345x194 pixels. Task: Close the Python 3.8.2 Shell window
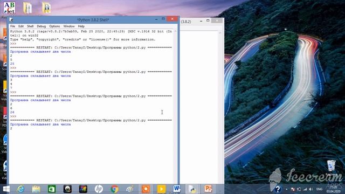pyautogui.click(x=172, y=19)
